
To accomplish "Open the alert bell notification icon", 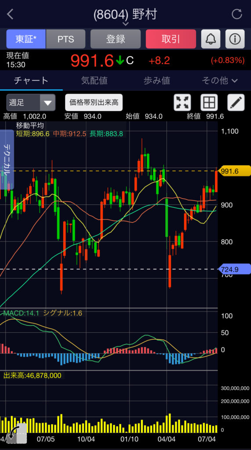I will (211, 39).
